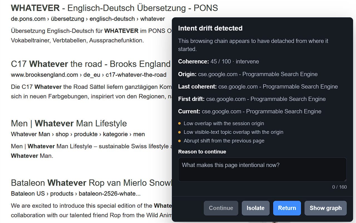The height and width of the screenshot is (223, 356).
Task: Click the Whatever Man shop breadcrumb path
Action: pos(78,134)
